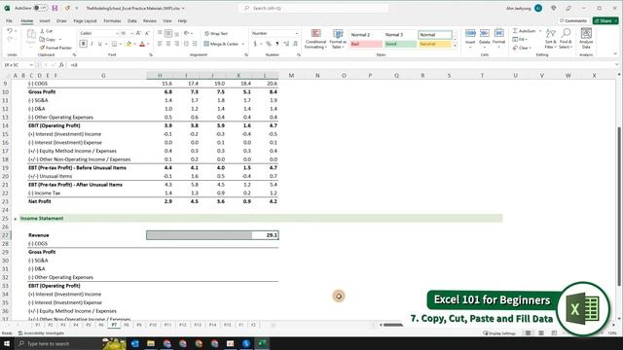The image size is (623, 350).
Task: Open the Clear dropdown
Action: point(522,48)
